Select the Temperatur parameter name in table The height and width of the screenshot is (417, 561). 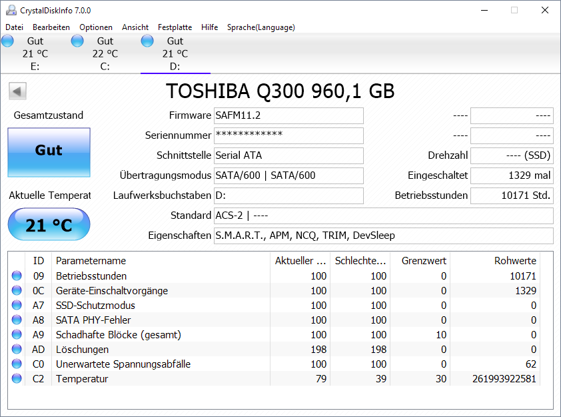[x=82, y=379]
